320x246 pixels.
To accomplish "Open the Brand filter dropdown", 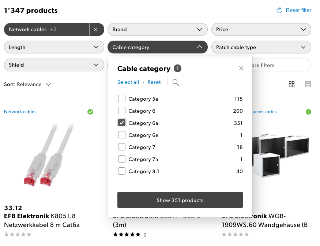I will coord(157,29).
